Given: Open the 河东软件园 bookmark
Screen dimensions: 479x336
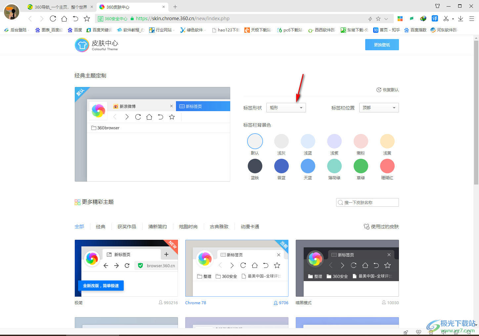Looking at the screenshot, I should (x=444, y=30).
